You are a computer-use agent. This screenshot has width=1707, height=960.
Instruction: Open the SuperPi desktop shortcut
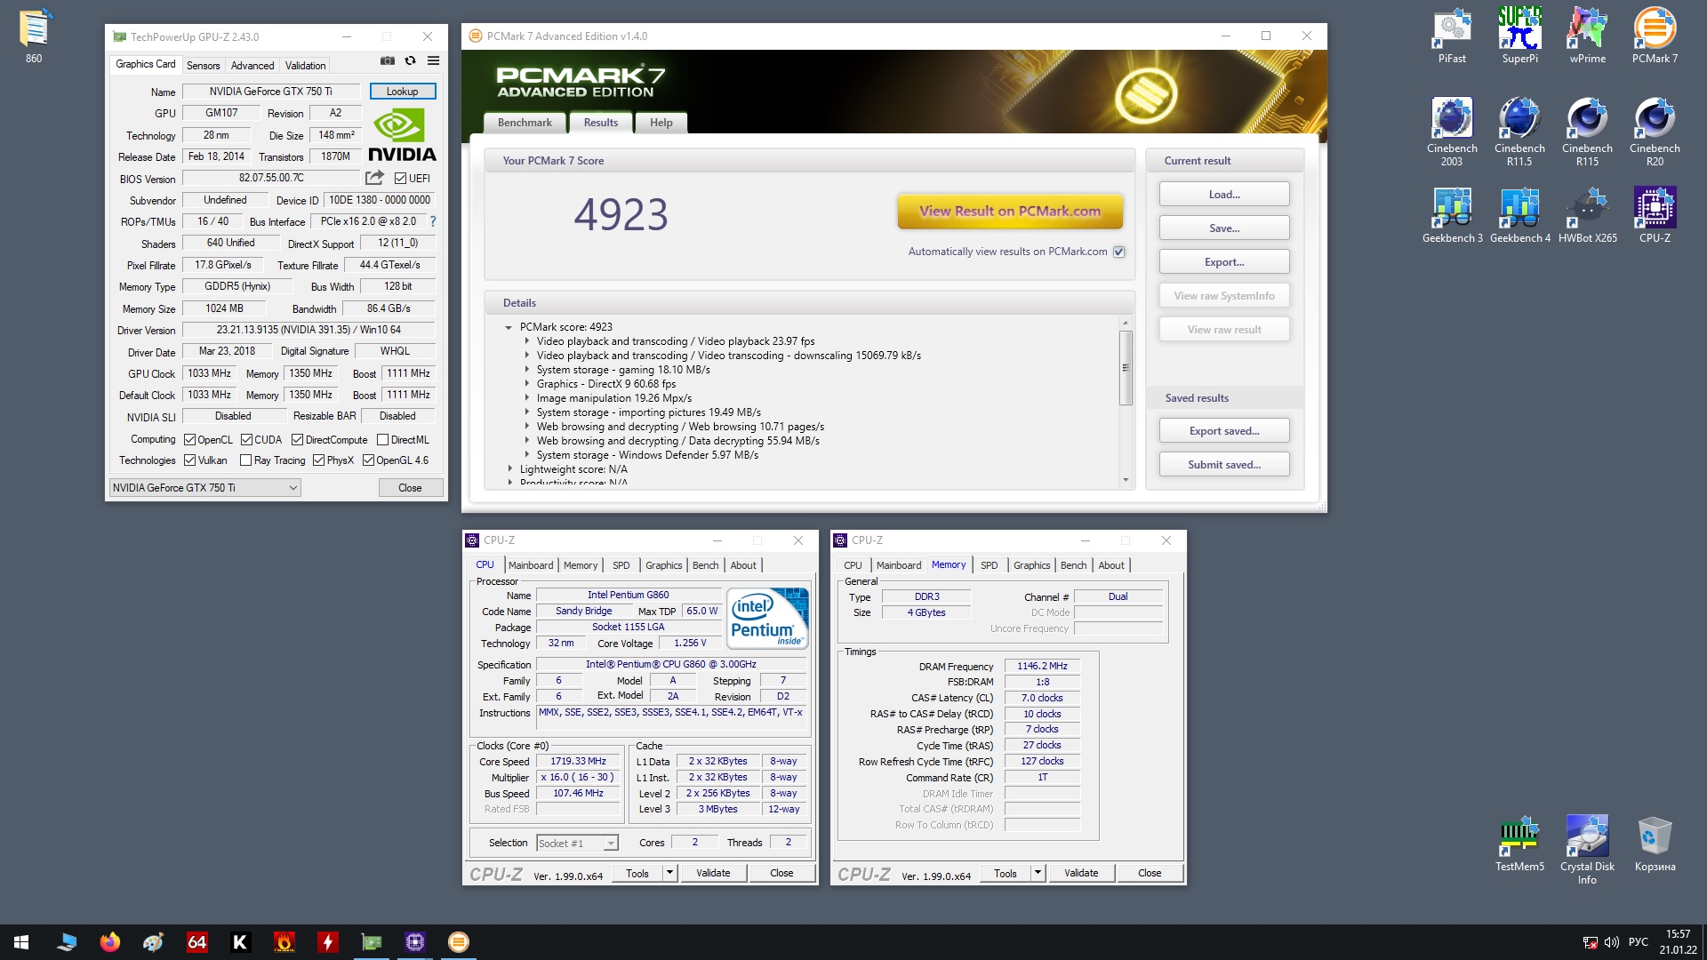point(1519,36)
